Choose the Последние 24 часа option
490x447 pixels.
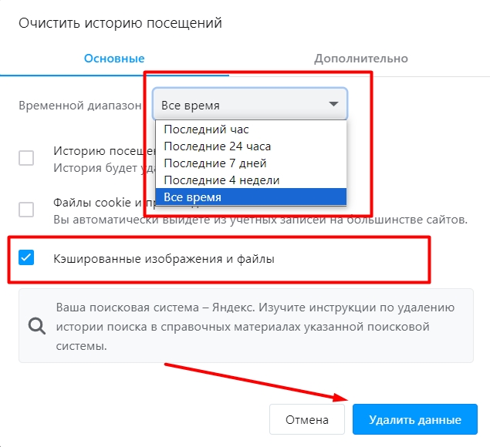coord(217,146)
